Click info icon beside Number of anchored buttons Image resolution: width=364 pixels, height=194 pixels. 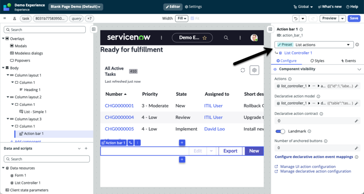click(326, 141)
